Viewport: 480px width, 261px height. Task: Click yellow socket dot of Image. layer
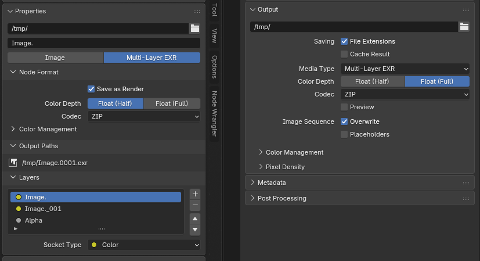[x=19, y=197]
